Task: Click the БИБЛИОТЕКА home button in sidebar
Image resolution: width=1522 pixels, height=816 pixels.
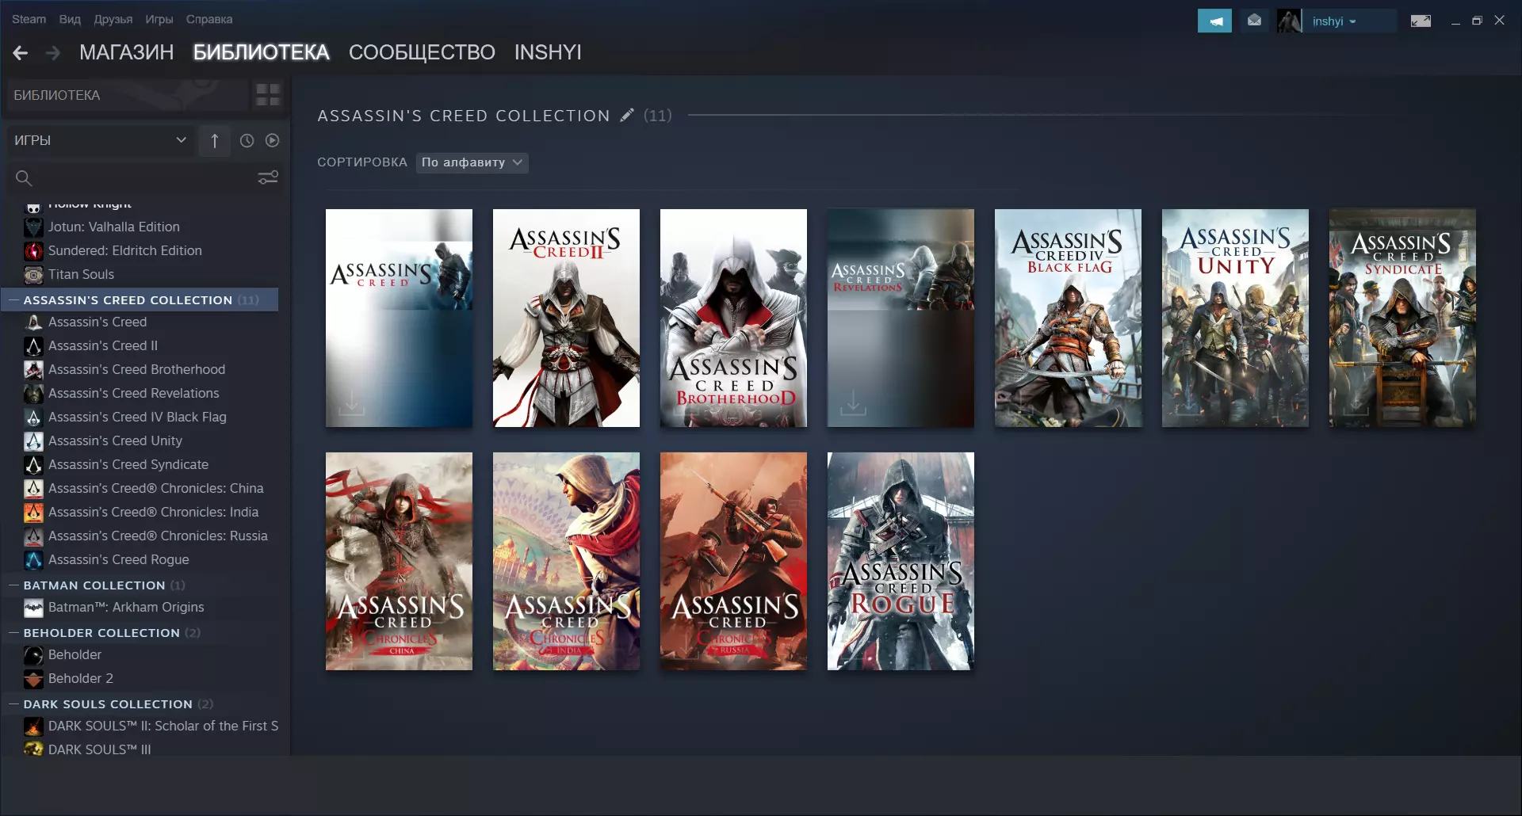Action: tap(127, 95)
